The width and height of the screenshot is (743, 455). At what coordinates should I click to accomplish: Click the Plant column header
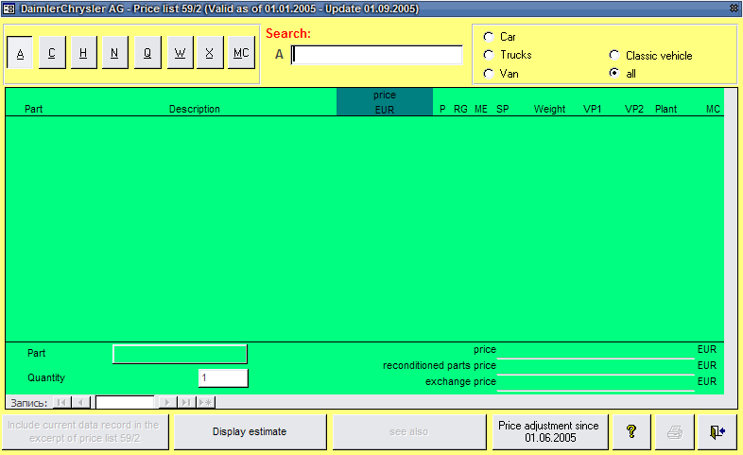665,109
